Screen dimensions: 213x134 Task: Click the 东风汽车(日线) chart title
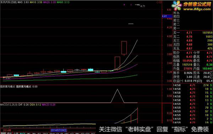point(9,2)
